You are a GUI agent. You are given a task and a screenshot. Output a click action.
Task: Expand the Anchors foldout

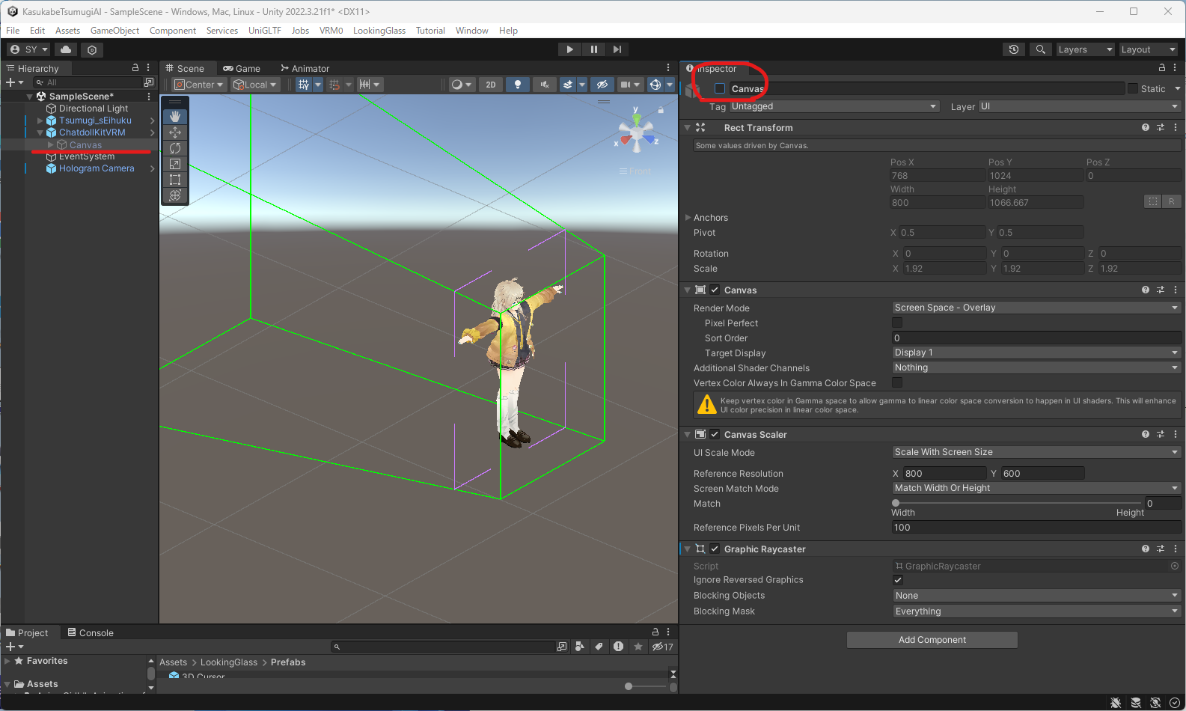(688, 218)
